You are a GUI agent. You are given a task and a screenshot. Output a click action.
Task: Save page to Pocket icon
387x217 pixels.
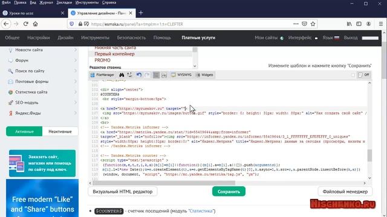pyautogui.click(x=304, y=24)
